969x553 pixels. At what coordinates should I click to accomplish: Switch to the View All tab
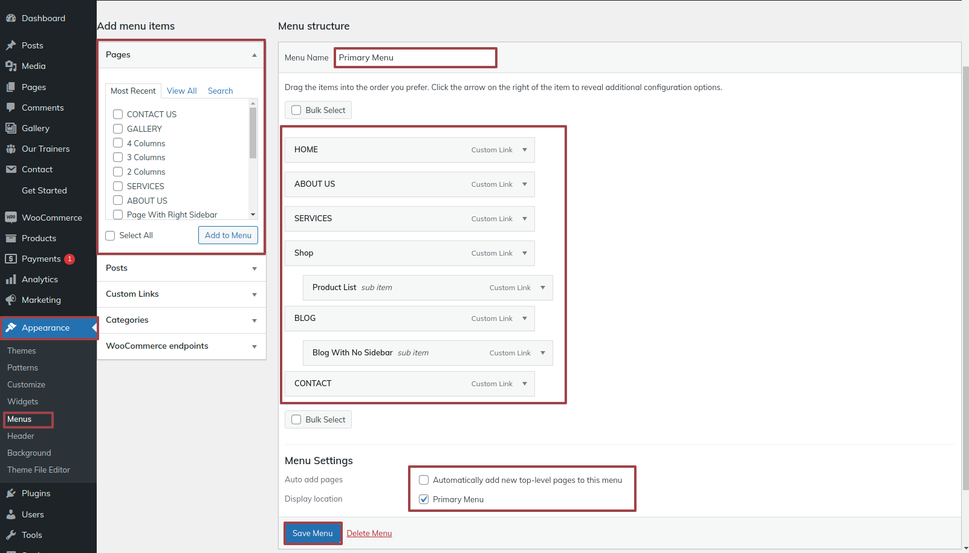(x=182, y=91)
